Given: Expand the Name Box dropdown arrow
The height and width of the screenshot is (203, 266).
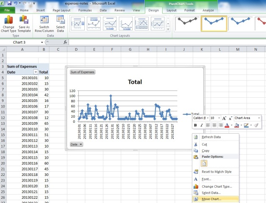Looking at the screenshot, I should [x=42, y=42].
